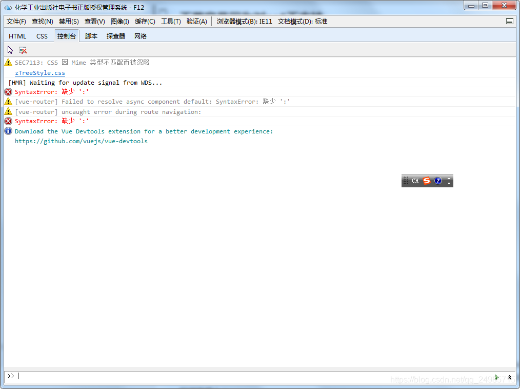Screen dimensions: 520x389
Task: Click the Sogou input method S icon
Action: 427,181
